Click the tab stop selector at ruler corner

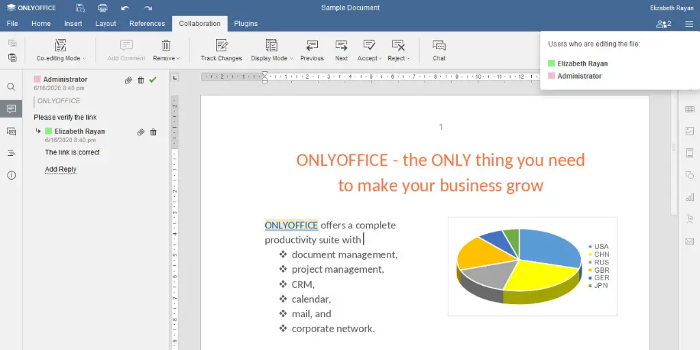175,77
